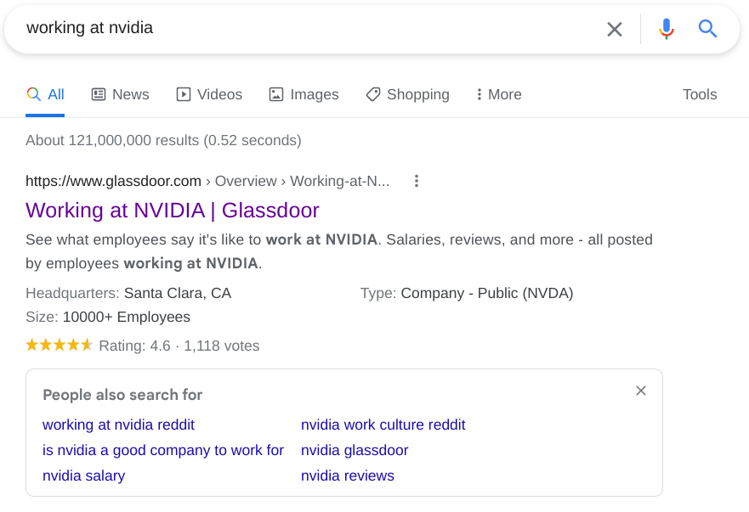Select the All results tab

(x=45, y=94)
